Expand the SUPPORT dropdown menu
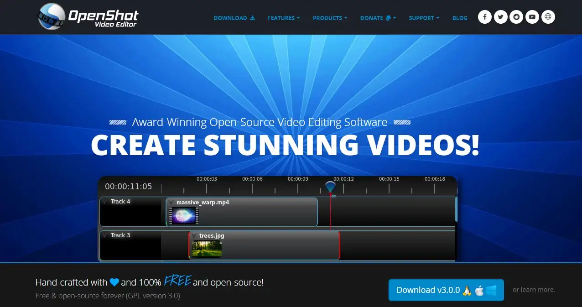Image resolution: width=582 pixels, height=307 pixels. tap(424, 18)
